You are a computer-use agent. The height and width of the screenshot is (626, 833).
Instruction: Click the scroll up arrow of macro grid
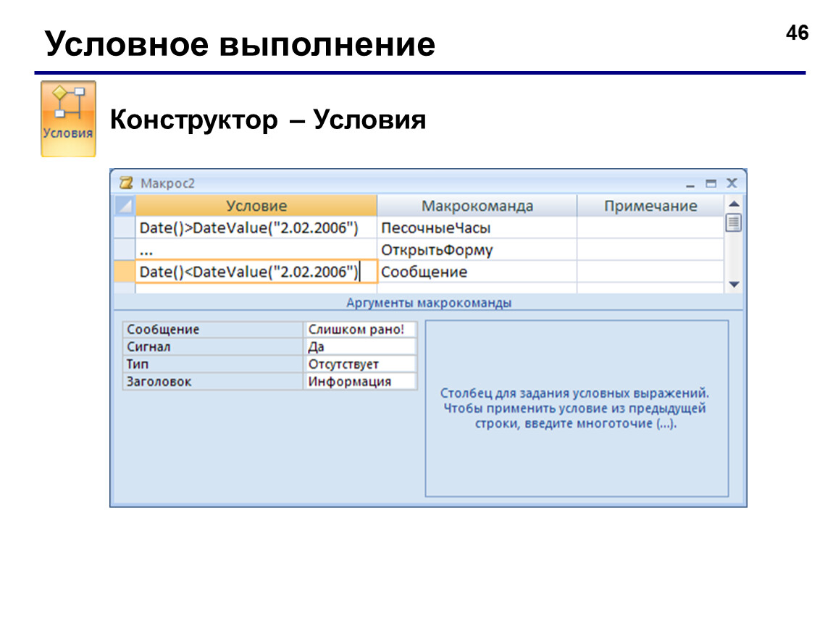pyautogui.click(x=734, y=204)
